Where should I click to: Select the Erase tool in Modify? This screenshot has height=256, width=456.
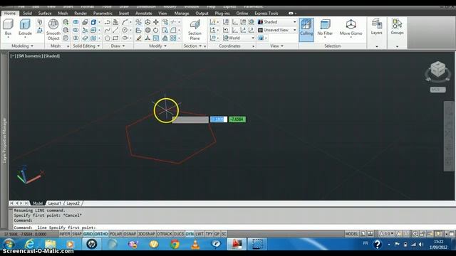click(139, 38)
